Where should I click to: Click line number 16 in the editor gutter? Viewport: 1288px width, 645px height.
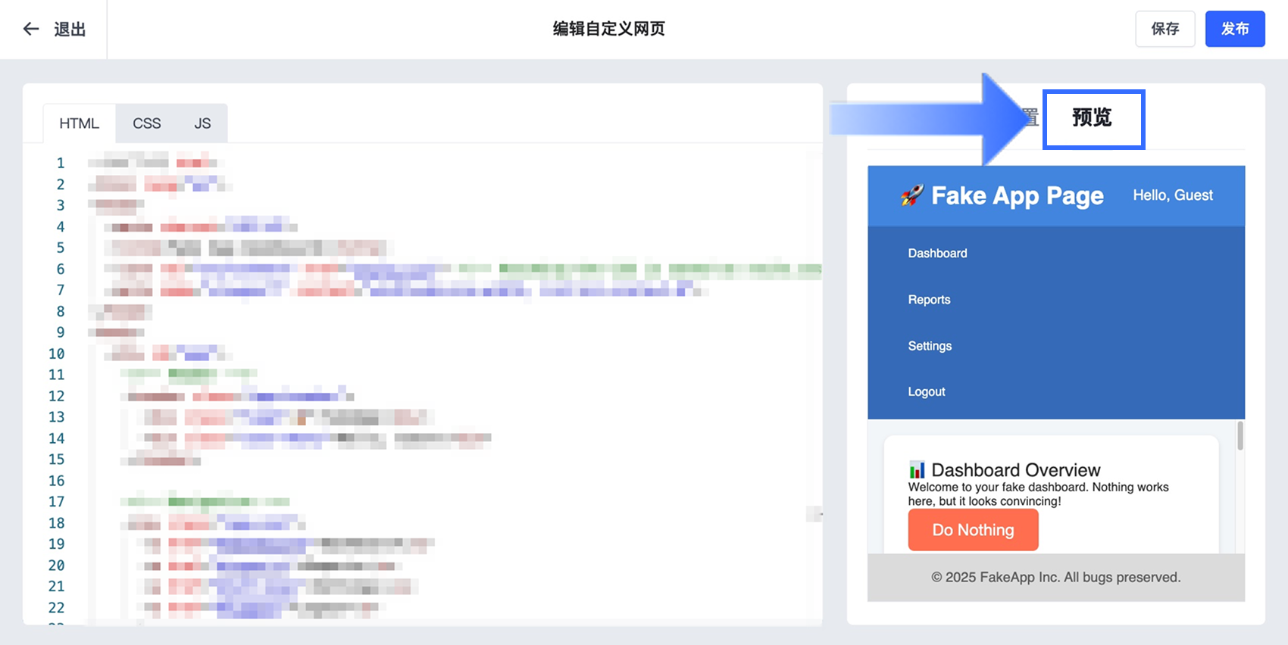[57, 481]
